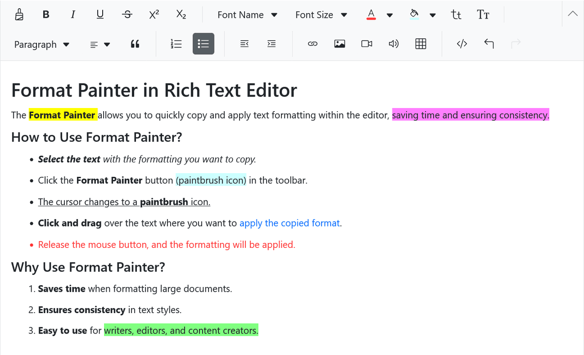Click the red 'Release the mouse button' line

coord(167,244)
